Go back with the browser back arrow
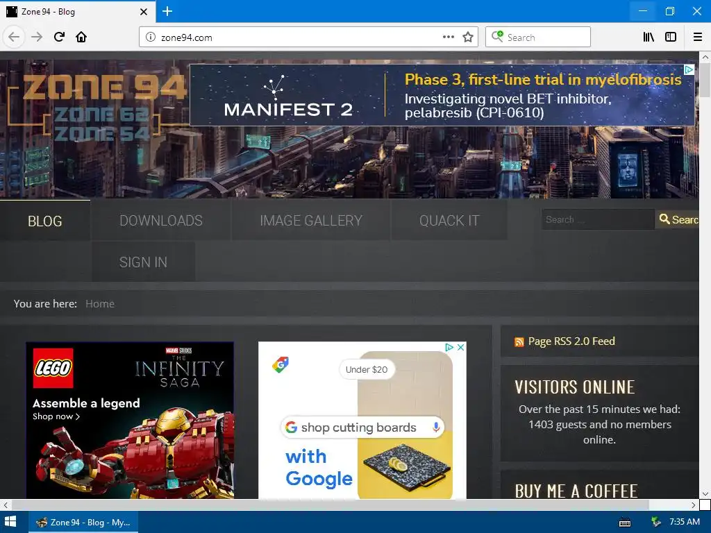 (14, 37)
